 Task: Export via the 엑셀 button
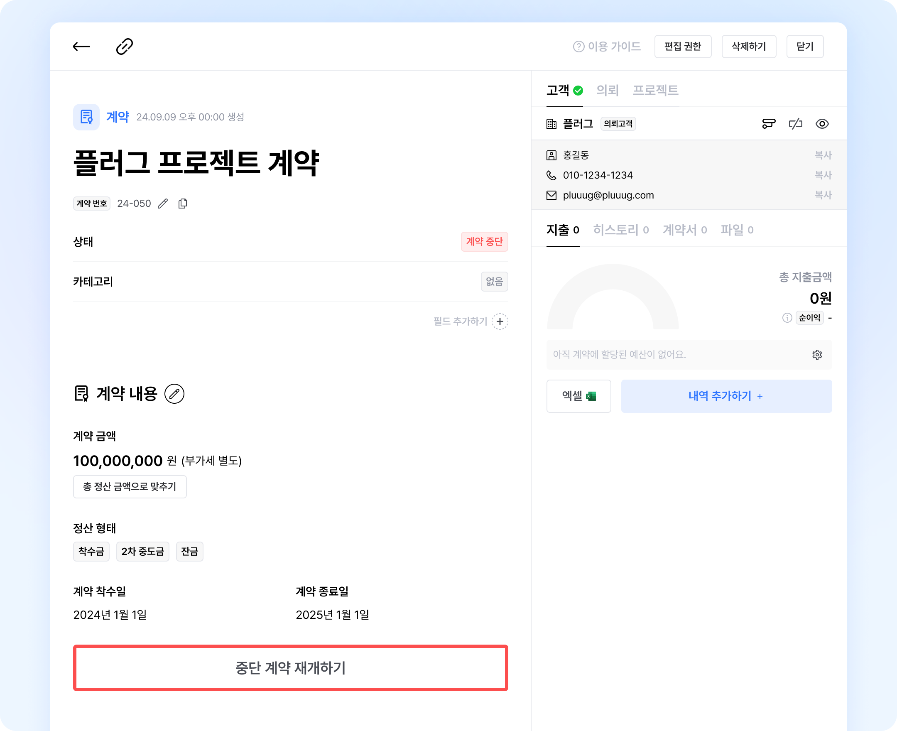coord(578,396)
